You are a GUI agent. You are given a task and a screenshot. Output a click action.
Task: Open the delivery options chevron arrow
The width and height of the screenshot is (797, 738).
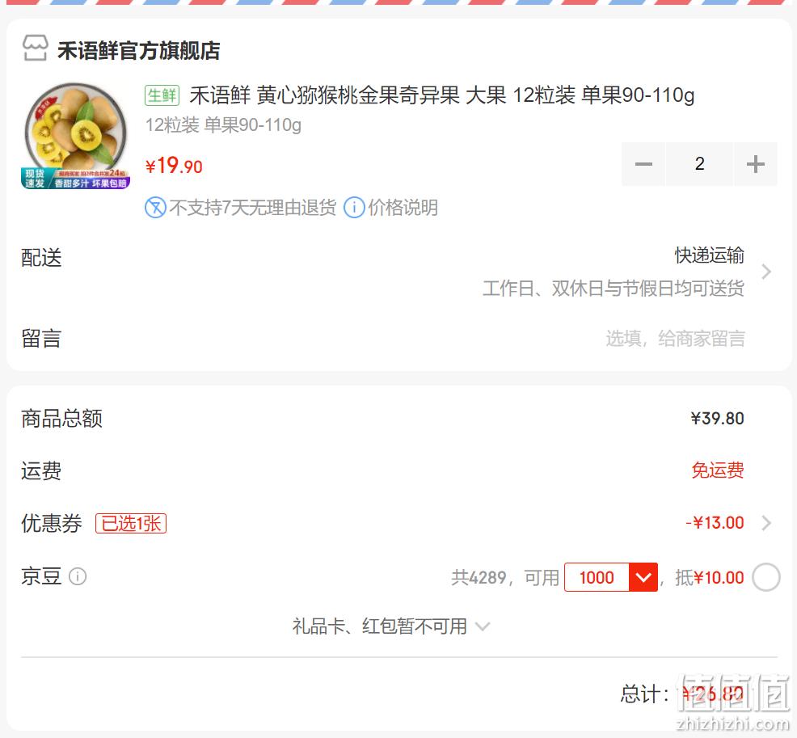point(766,272)
